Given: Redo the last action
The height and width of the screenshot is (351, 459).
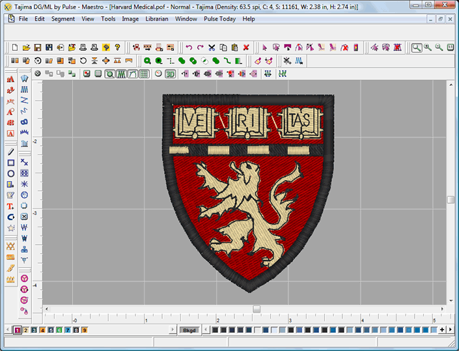Looking at the screenshot, I should pyautogui.click(x=201, y=48).
